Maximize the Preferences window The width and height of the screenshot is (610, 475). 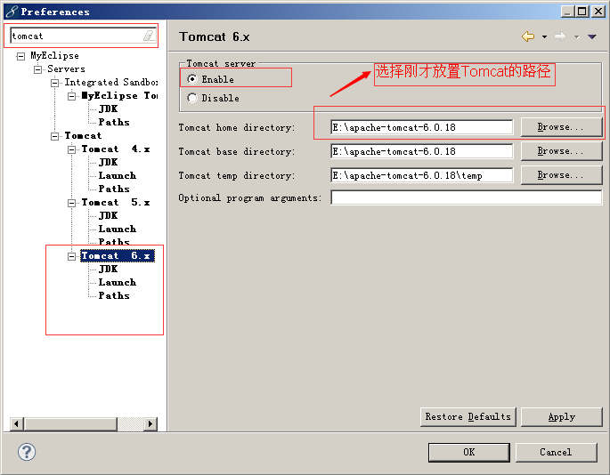coord(582,12)
